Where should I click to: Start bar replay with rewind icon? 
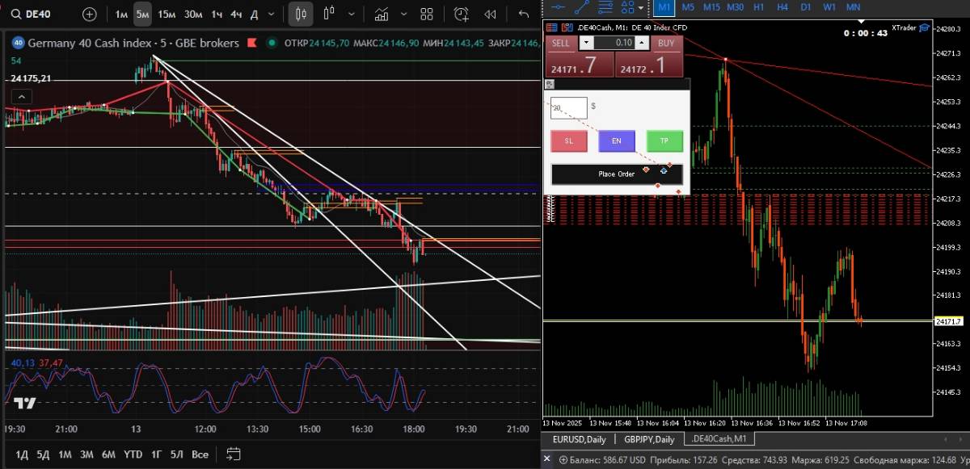point(490,15)
